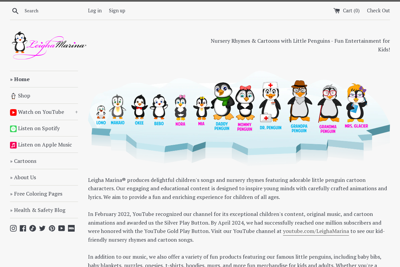400x267 pixels.
Task: Open the TikTok profile icon
Action: tap(32, 228)
